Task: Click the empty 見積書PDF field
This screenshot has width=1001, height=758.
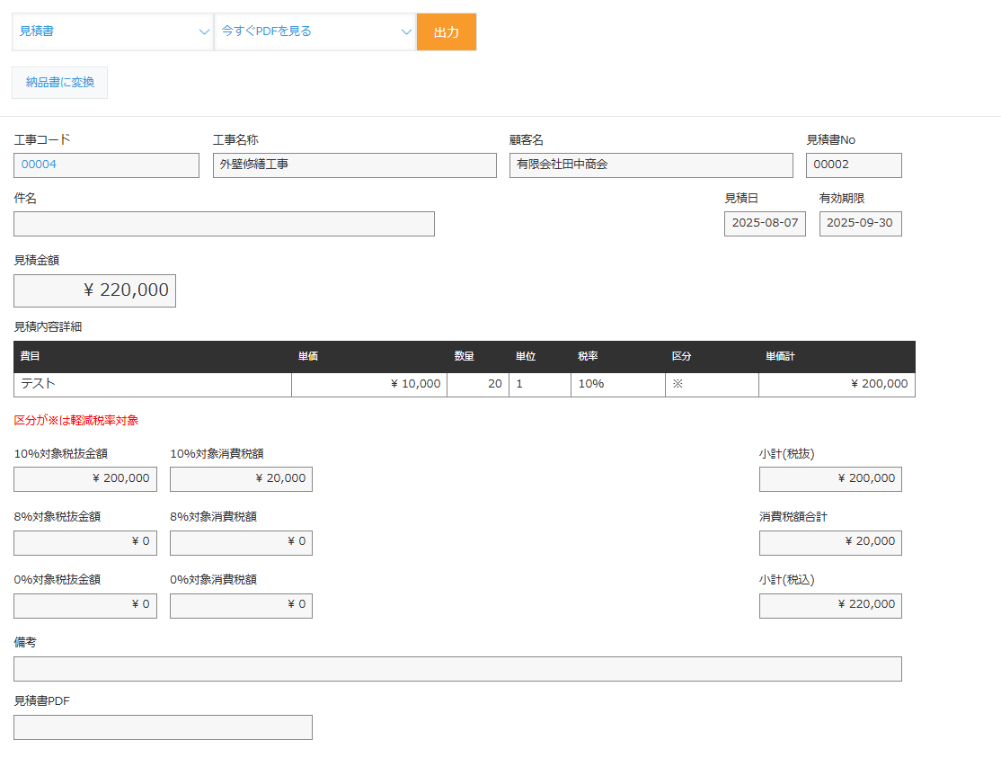Action: (x=163, y=727)
